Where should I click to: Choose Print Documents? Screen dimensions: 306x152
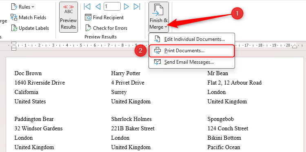click(192, 51)
